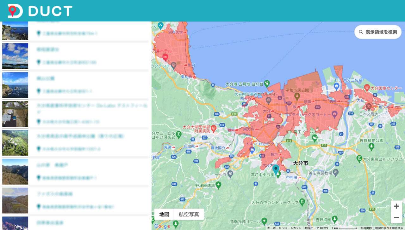Open the blue sky and sea thumbnail
405x230 pixels.
point(15,56)
